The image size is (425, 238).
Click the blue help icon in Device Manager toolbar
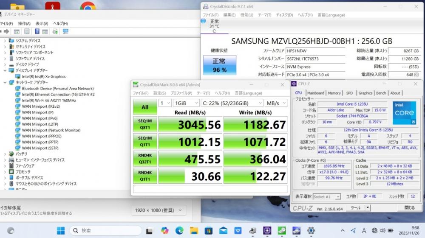(x=37, y=31)
